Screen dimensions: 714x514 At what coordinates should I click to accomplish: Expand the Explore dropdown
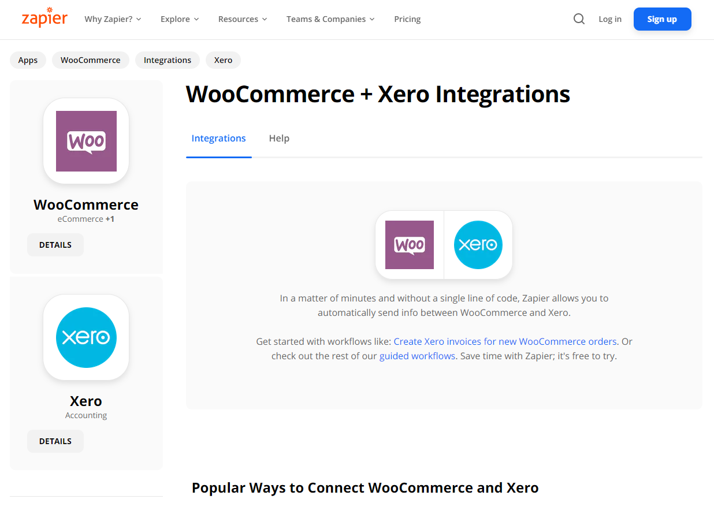(x=180, y=19)
